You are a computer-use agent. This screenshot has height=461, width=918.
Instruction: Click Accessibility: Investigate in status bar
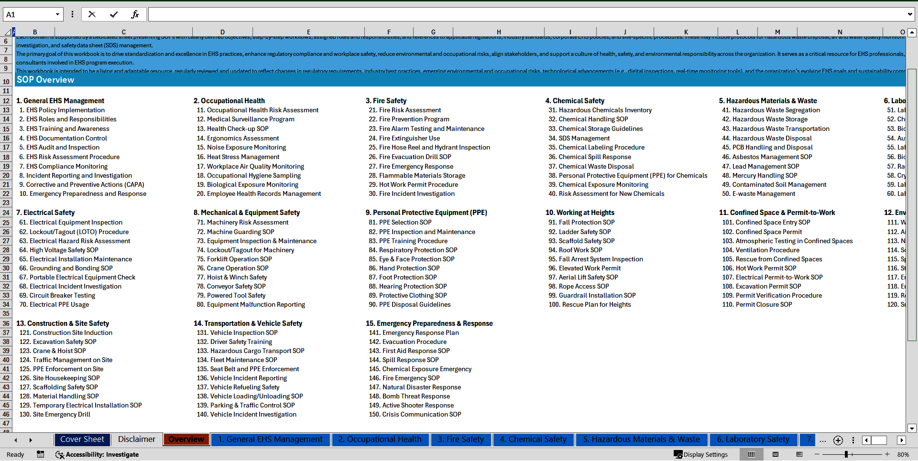pyautogui.click(x=98, y=454)
